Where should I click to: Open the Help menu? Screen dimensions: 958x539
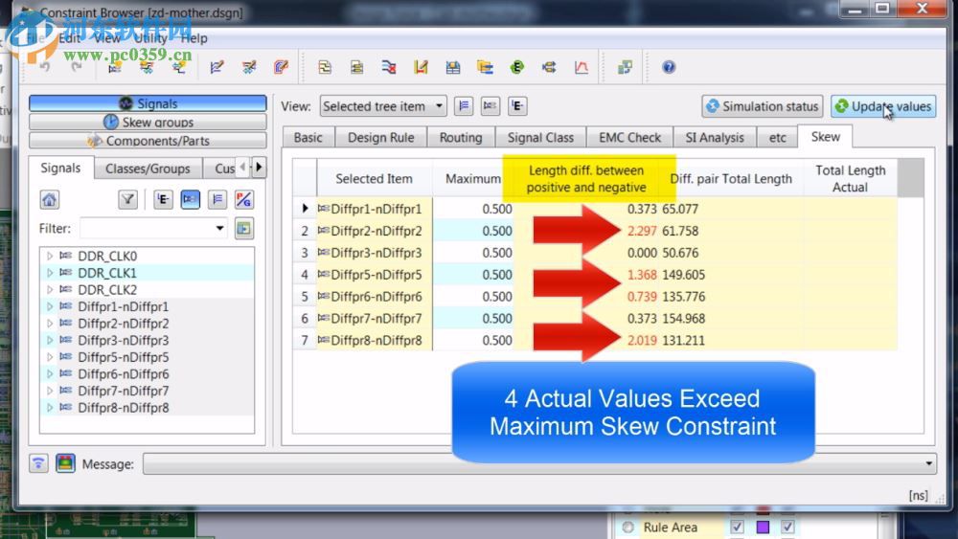(194, 38)
